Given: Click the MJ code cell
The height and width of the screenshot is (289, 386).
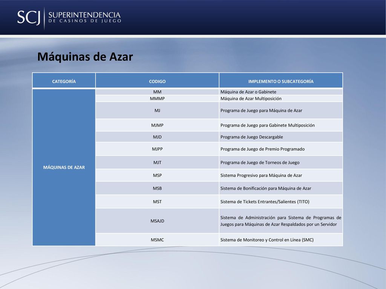Looking at the screenshot, I should tap(157, 111).
